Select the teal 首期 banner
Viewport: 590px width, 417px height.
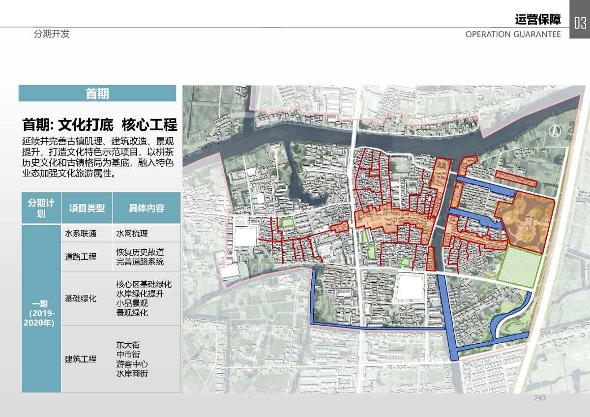coord(97,93)
